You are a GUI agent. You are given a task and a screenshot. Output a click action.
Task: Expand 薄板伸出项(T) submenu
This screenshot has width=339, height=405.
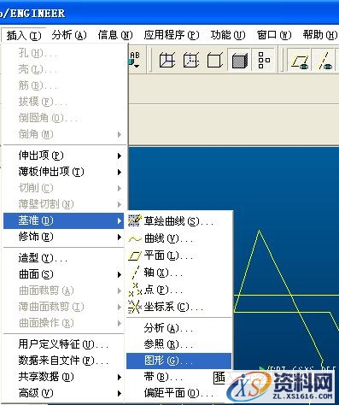point(64,172)
